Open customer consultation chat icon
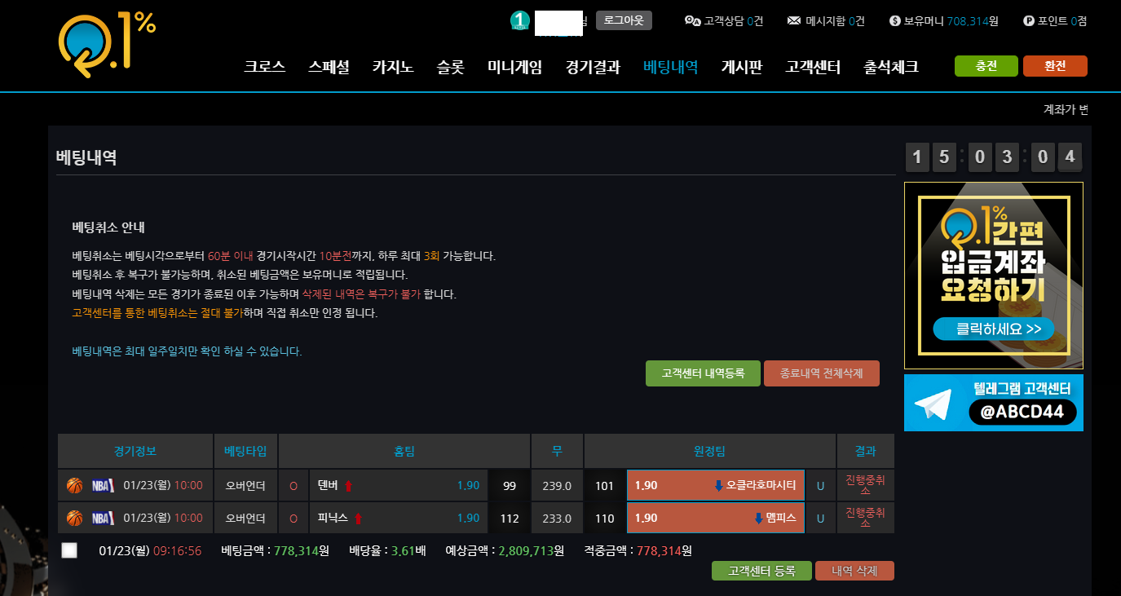The width and height of the screenshot is (1121, 596). (x=692, y=21)
